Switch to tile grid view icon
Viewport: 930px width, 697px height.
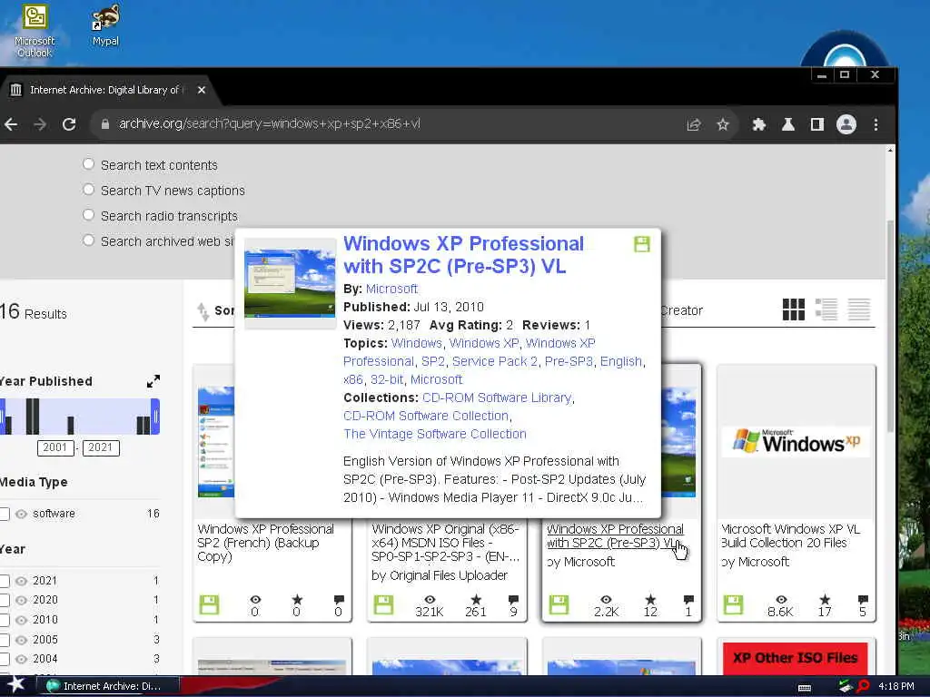[x=794, y=309]
